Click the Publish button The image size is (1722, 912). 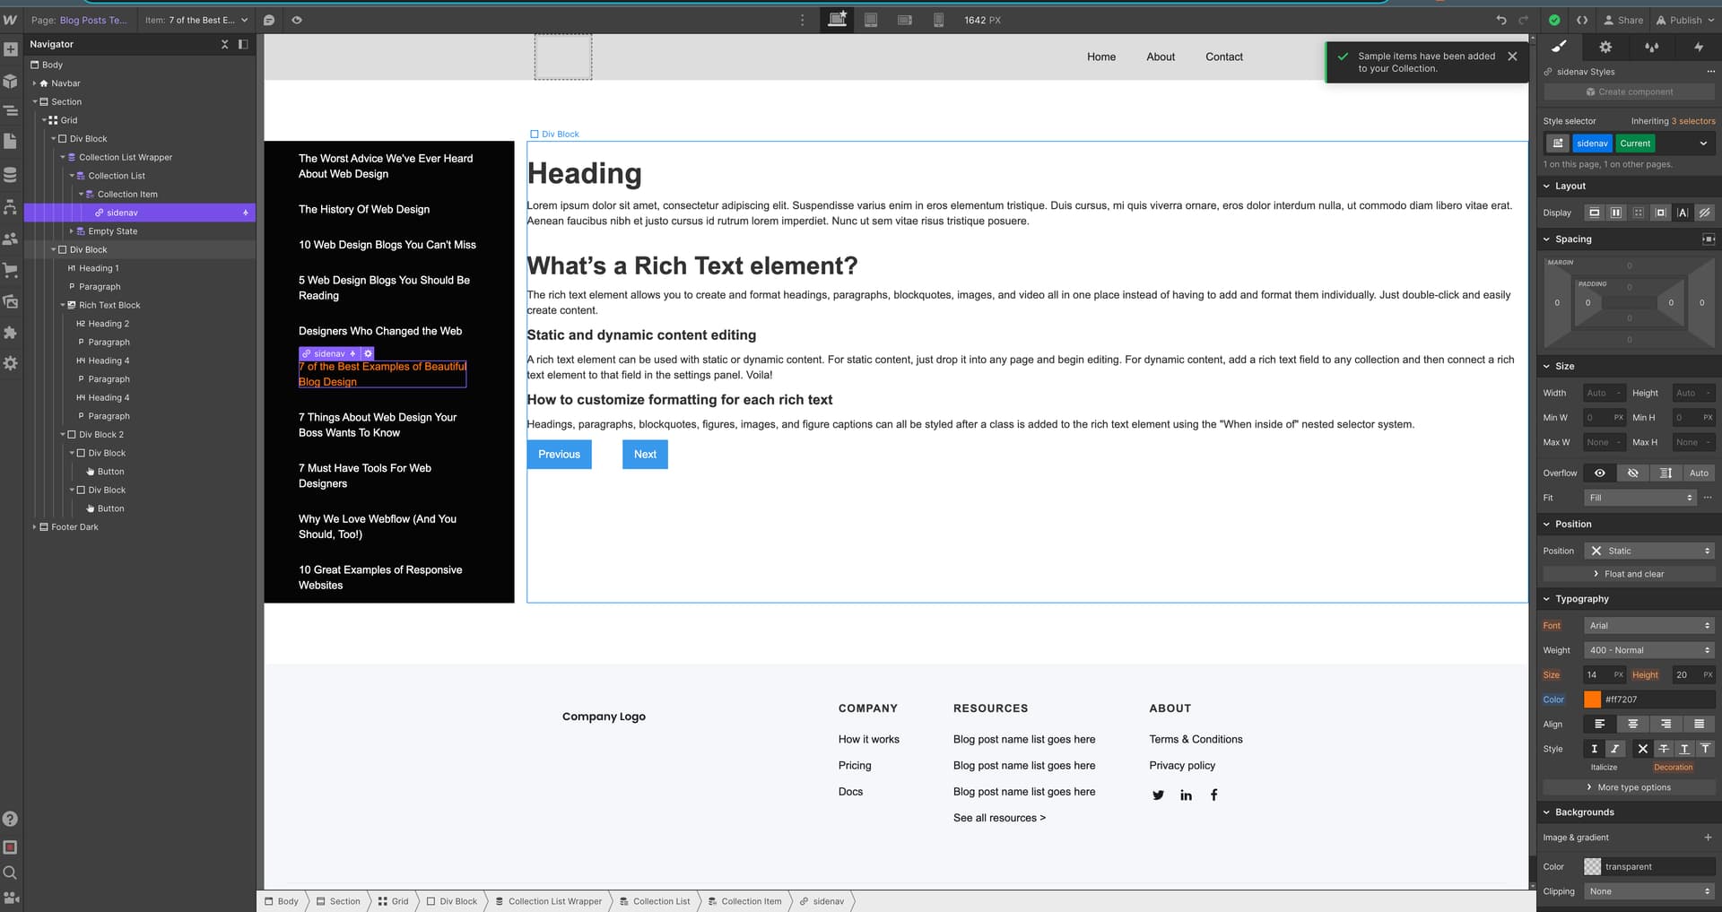(1683, 20)
